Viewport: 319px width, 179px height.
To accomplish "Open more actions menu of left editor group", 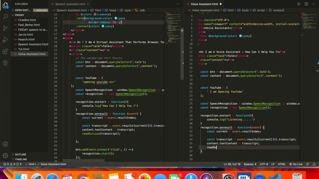I will click(x=178, y=4).
